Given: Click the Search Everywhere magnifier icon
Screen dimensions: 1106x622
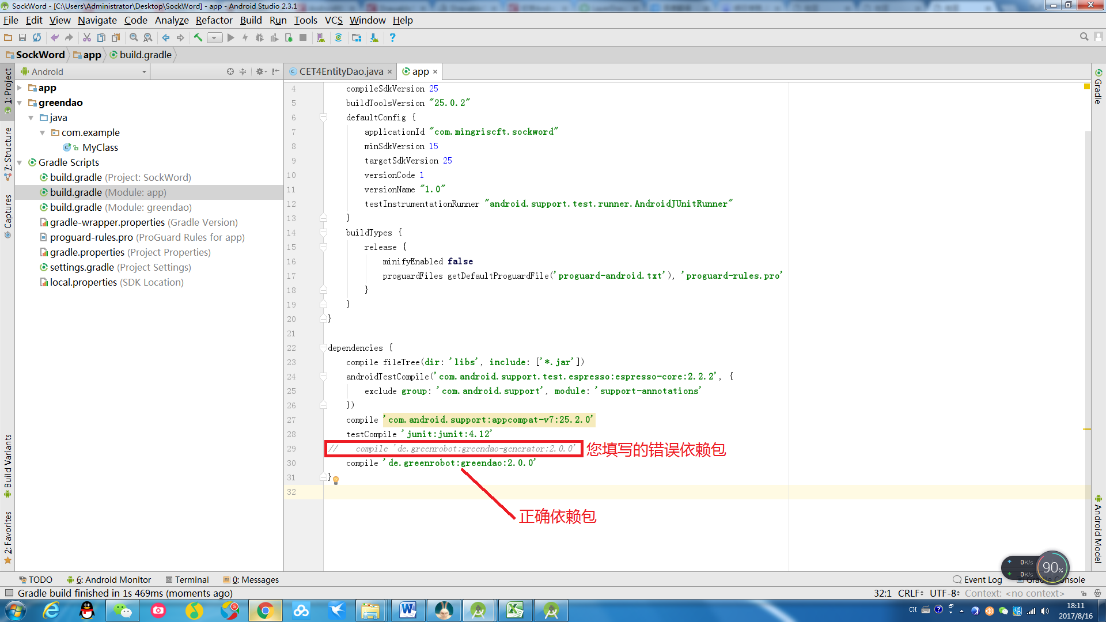Looking at the screenshot, I should point(1084,37).
